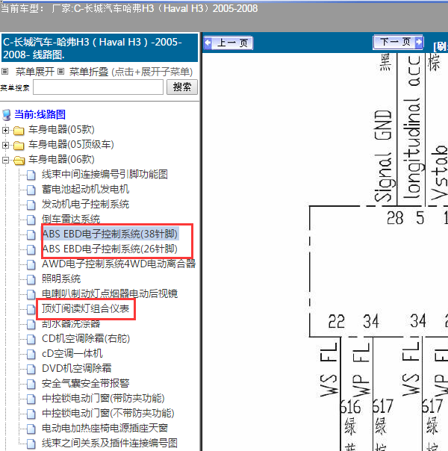448x451 pixels.
Task: Click document icon of DVD机空调除霜
Action: coord(31,370)
